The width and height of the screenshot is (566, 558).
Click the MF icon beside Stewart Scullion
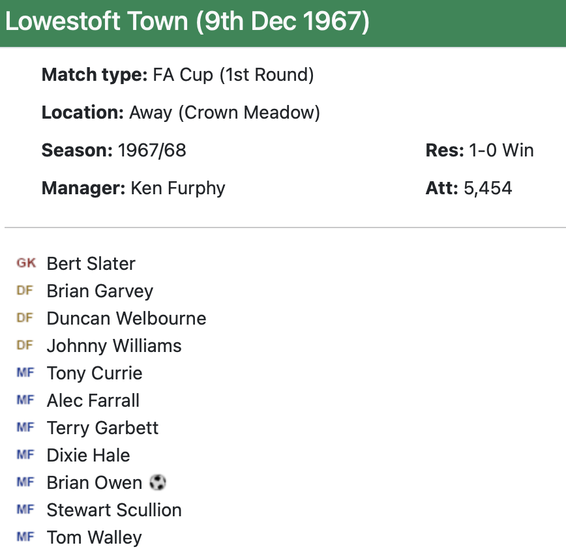[x=25, y=510]
